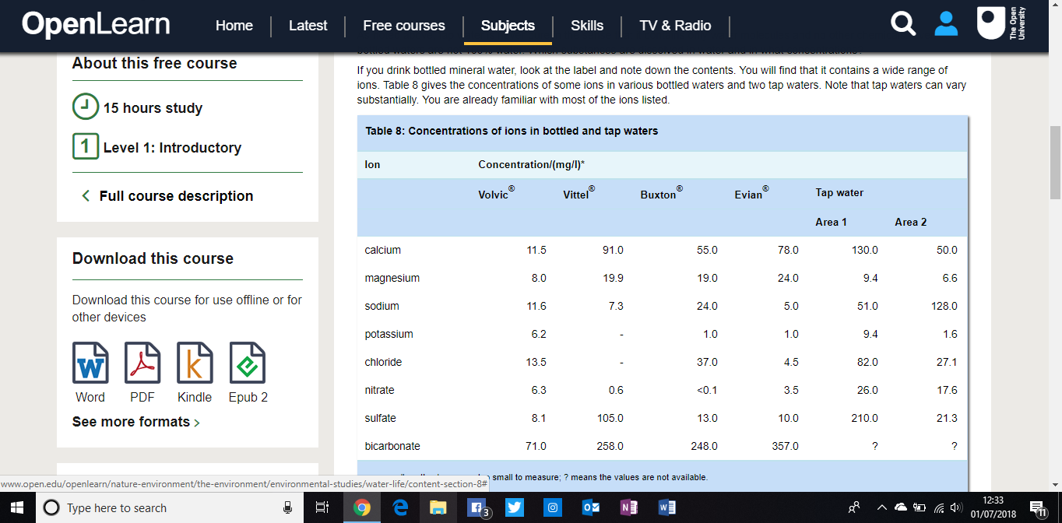
Task: Open Windows Task View
Action: (x=322, y=507)
